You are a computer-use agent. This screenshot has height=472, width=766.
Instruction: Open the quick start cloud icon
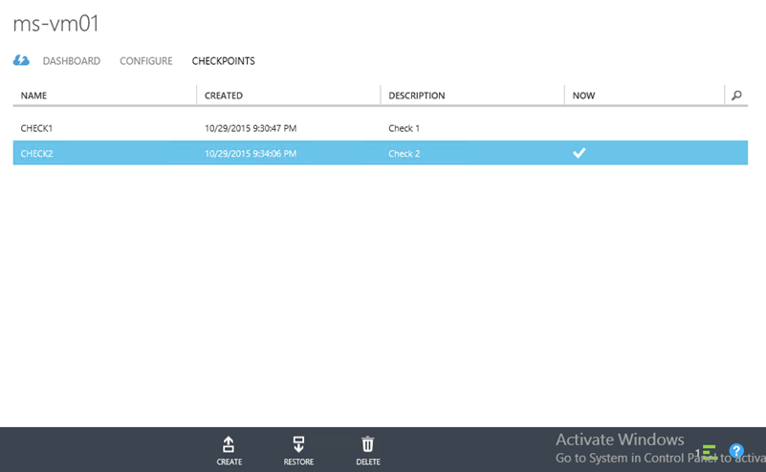(21, 60)
